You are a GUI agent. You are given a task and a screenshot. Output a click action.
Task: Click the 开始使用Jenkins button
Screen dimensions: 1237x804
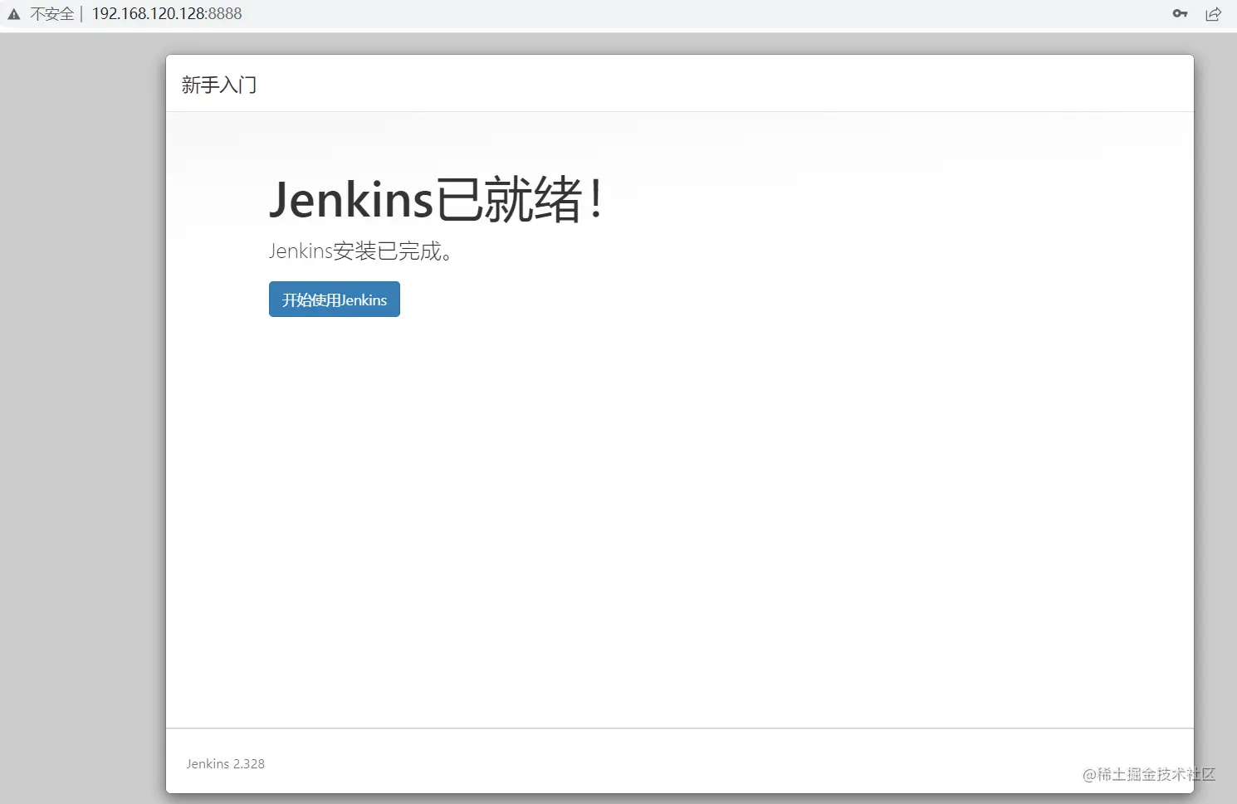click(335, 300)
